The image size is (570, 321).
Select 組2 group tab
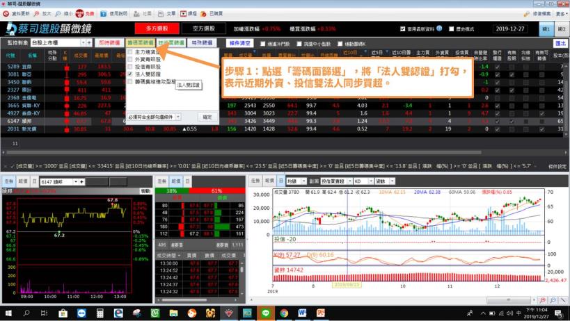pyautogui.click(x=562, y=29)
